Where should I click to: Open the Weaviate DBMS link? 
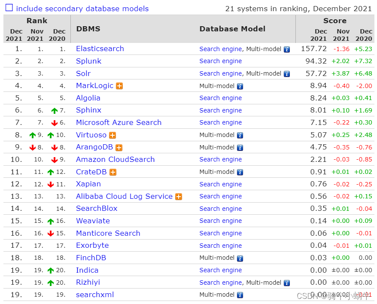click(93, 221)
